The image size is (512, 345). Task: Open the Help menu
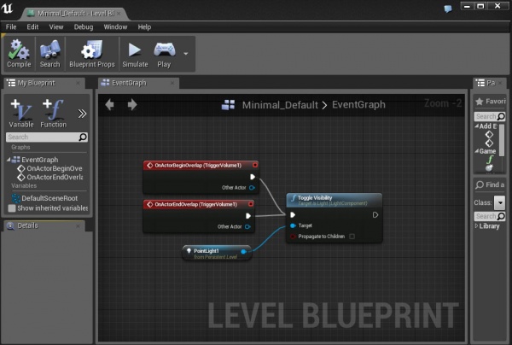click(x=144, y=26)
